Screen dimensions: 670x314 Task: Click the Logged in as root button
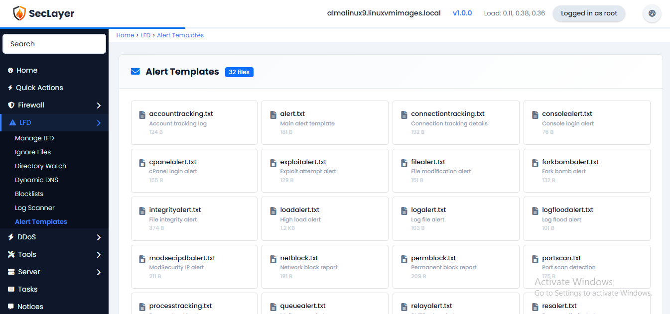click(589, 13)
